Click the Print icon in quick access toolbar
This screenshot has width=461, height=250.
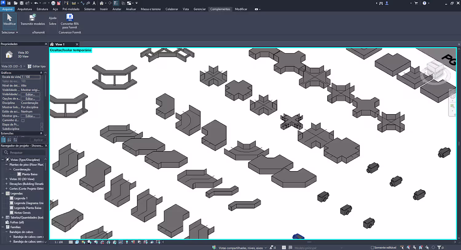click(x=53, y=3)
